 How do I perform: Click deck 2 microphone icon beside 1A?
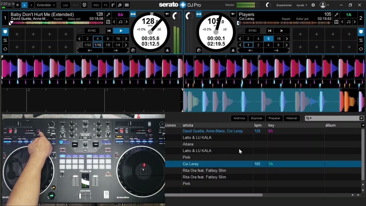coord(337,15)
